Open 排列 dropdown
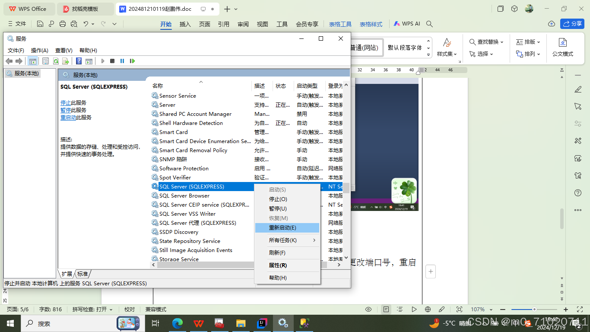Viewport: 590px width, 332px height. click(529, 54)
